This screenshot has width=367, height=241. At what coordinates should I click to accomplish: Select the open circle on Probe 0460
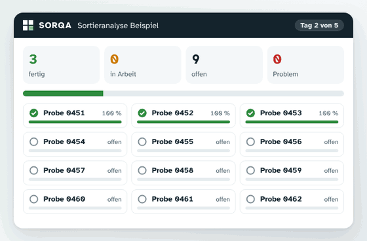coord(33,199)
